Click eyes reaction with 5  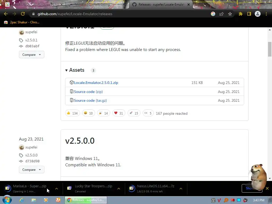pyautogui.click(x=148, y=113)
